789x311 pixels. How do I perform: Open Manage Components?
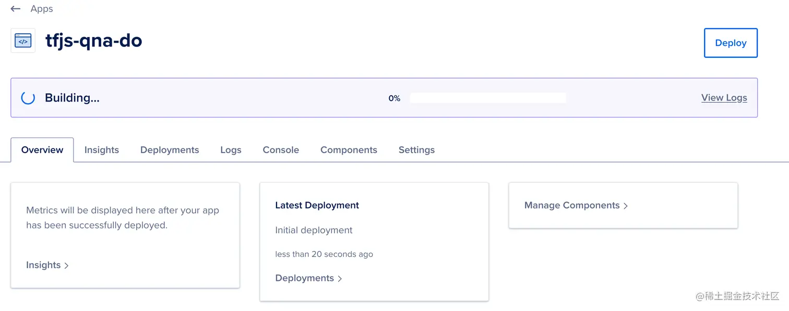point(572,205)
